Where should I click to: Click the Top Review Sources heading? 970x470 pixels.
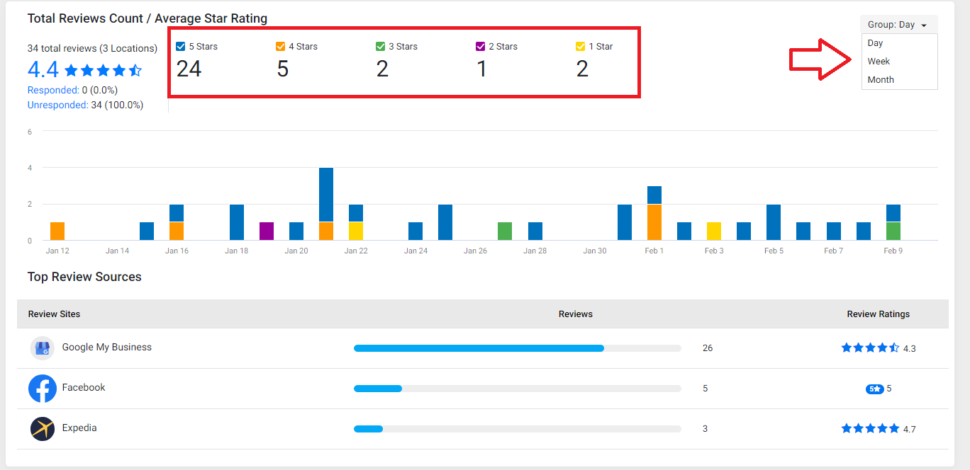(x=84, y=277)
